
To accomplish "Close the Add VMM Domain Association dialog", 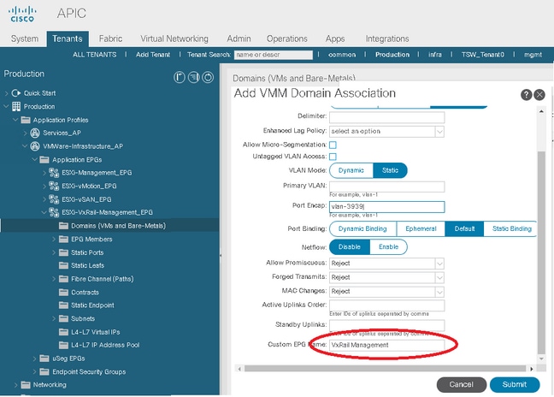I will pyautogui.click(x=539, y=95).
